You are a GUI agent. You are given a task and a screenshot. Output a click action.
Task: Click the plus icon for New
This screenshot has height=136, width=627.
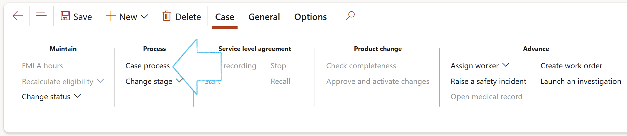click(x=111, y=16)
